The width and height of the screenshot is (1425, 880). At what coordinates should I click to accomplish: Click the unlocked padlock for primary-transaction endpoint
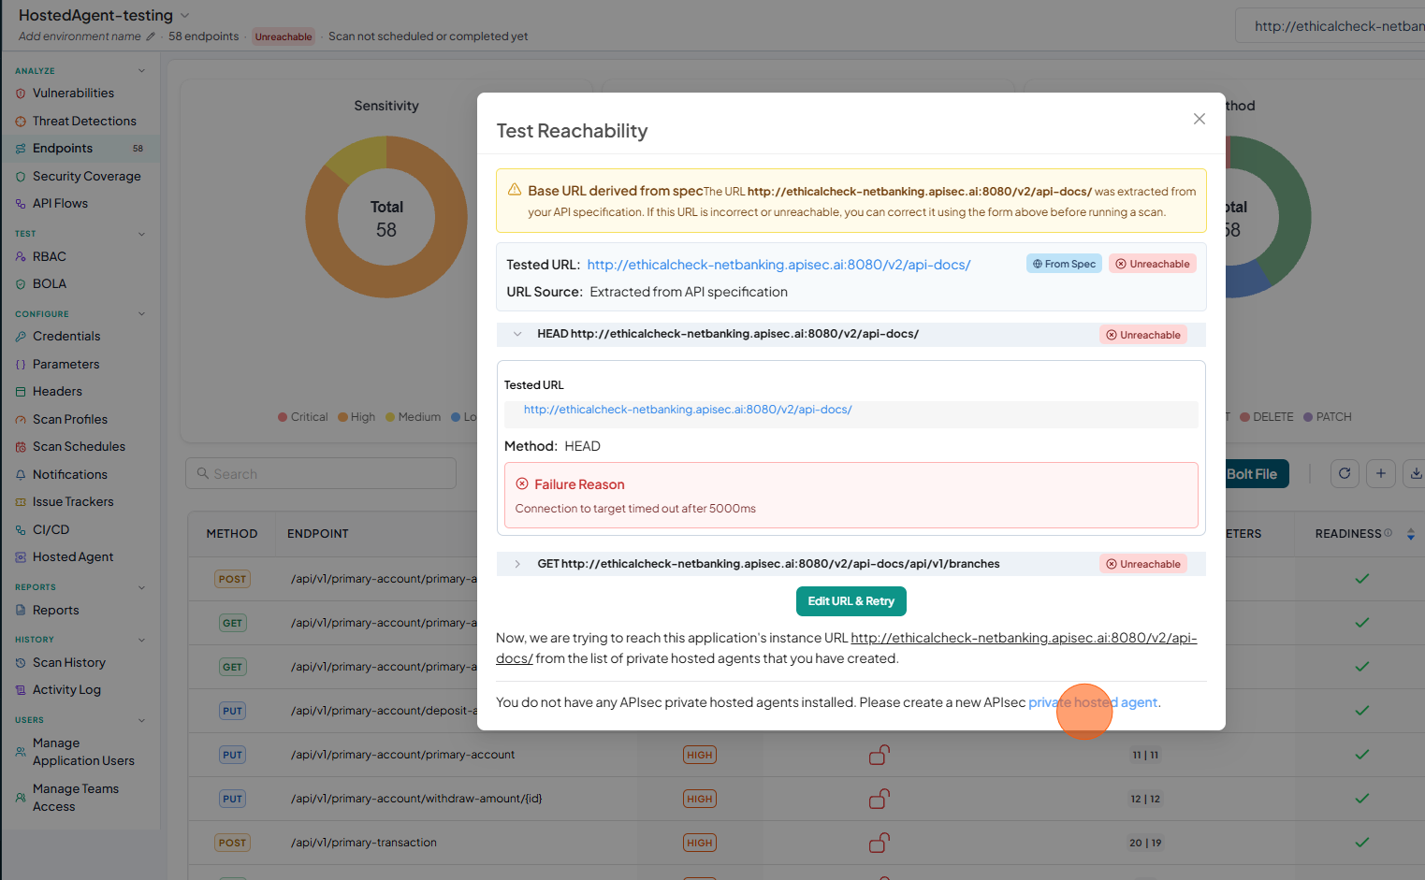879,843
